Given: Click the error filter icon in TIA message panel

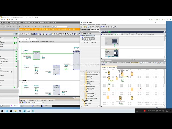Looking at the screenshot, I should 20,103.
